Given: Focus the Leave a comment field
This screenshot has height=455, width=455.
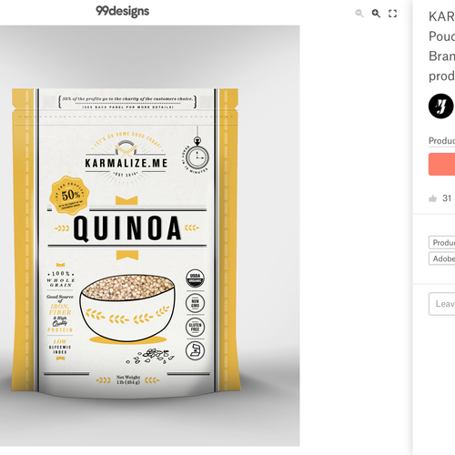Looking at the screenshot, I should point(442,304).
